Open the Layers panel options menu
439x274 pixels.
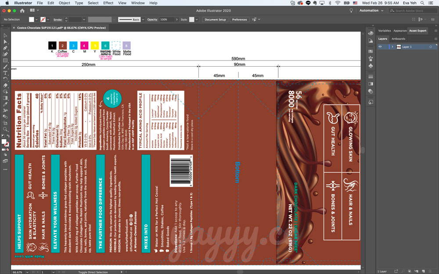pyautogui.click(x=435, y=39)
